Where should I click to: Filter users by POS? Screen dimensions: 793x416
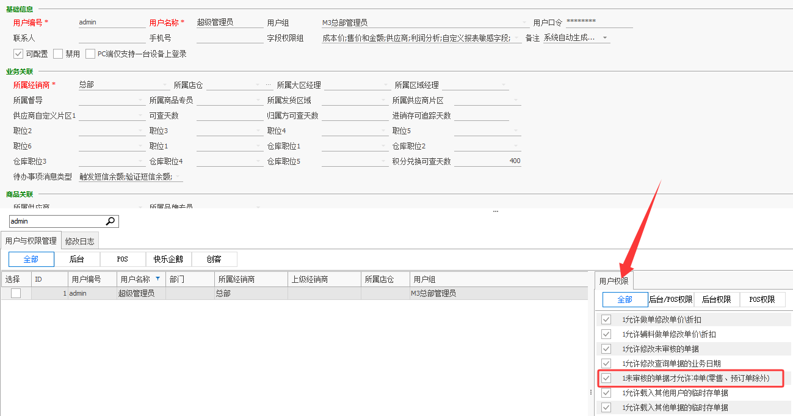click(x=123, y=260)
